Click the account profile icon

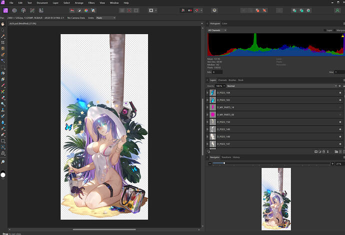pyautogui.click(x=337, y=10)
